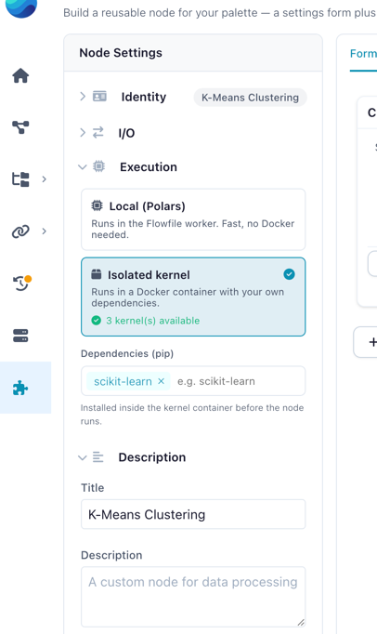Click the Identity card icon
Viewport: 377px width, 634px height.
coord(99,97)
